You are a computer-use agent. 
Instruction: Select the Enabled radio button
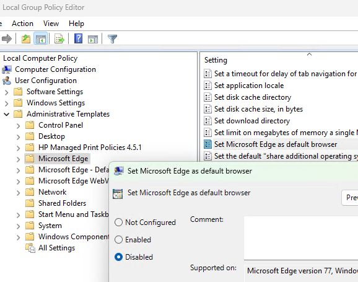pyautogui.click(x=118, y=240)
